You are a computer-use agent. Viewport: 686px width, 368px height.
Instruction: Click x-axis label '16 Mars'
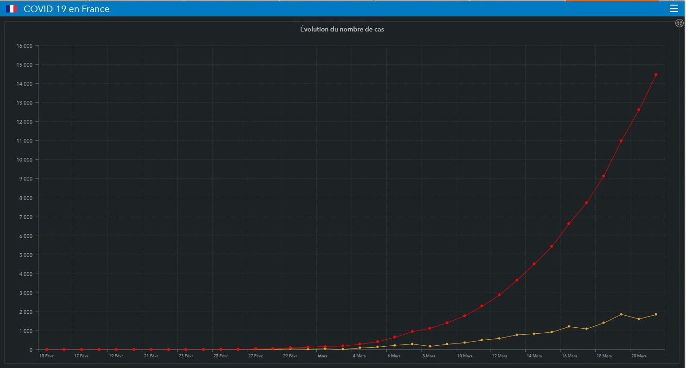[x=569, y=356]
